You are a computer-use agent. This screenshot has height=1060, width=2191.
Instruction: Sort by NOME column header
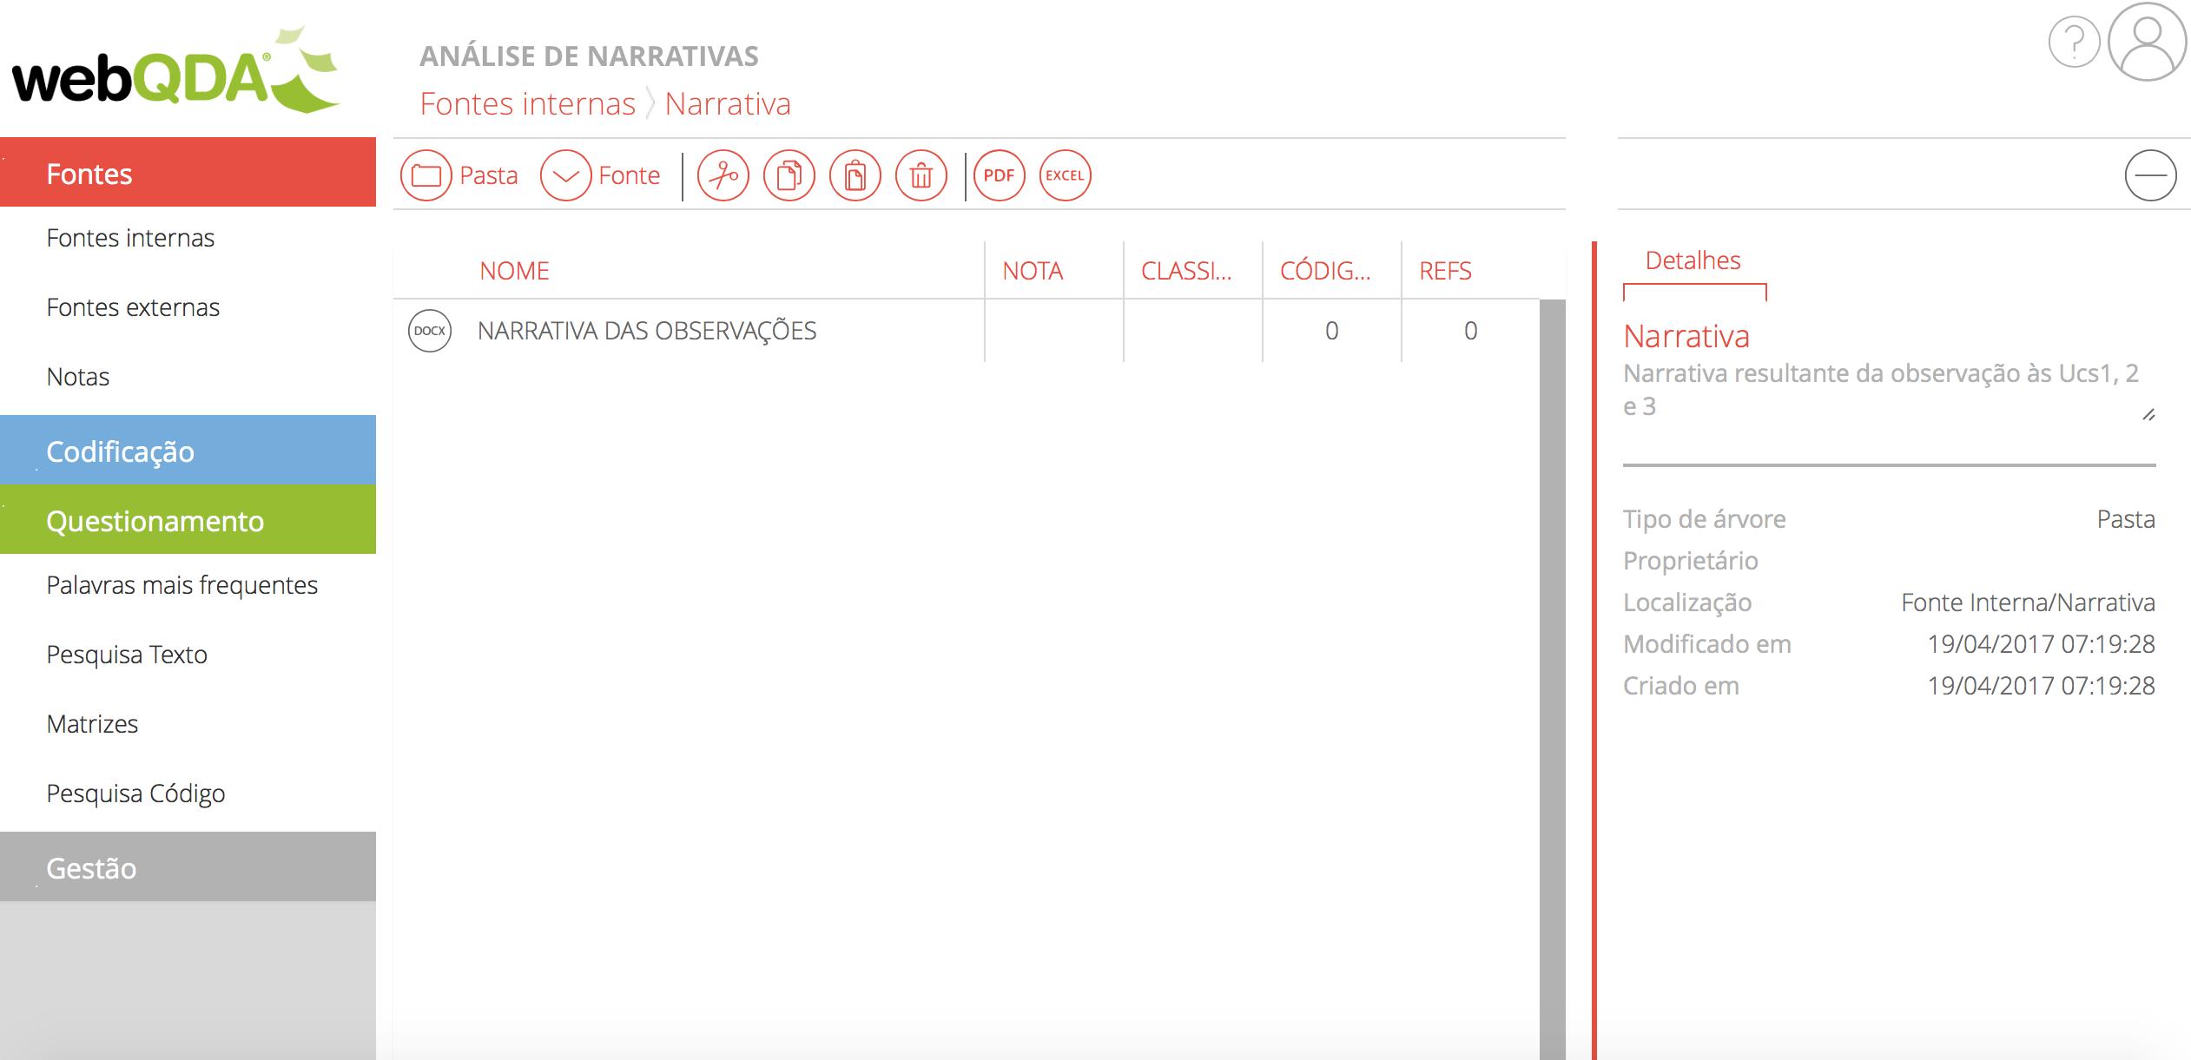click(x=514, y=271)
